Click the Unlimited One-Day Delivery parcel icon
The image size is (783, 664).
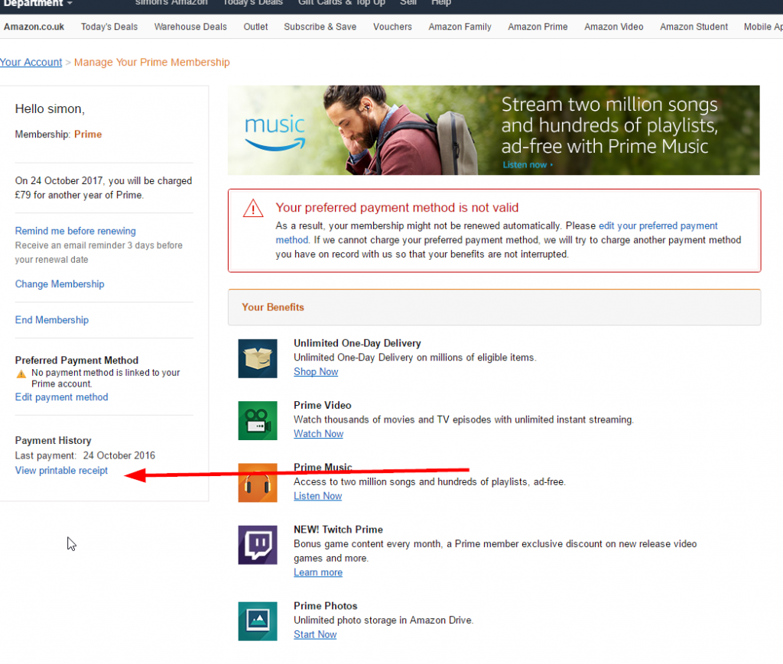[258, 358]
